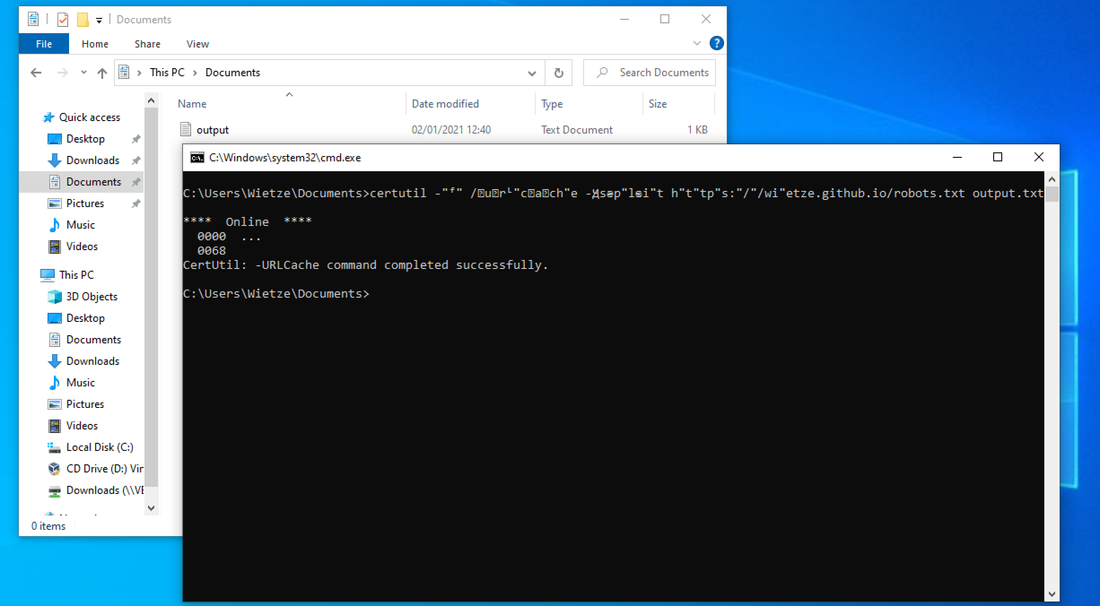Click the File tab in Explorer ribbon

43,43
